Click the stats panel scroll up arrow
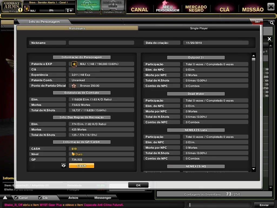The image size is (277, 208). point(253,56)
